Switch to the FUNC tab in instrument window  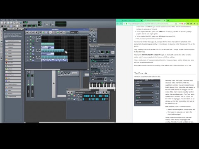click(101, 56)
